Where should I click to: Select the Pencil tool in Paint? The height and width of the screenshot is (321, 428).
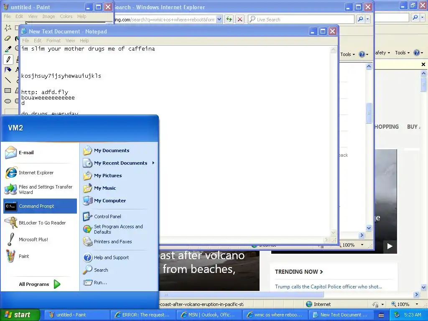(8, 59)
